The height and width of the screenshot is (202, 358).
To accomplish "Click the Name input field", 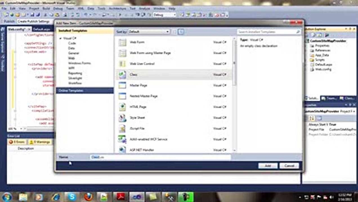I will pos(160,157).
